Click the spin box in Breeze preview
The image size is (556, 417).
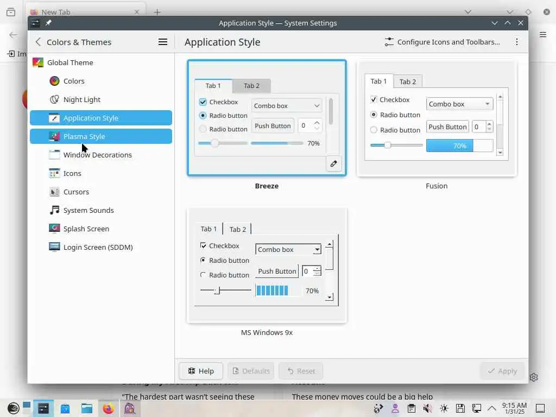tap(310, 125)
